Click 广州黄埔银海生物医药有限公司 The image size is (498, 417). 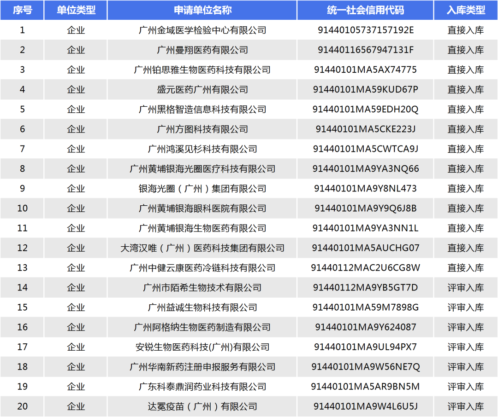coord(202,228)
